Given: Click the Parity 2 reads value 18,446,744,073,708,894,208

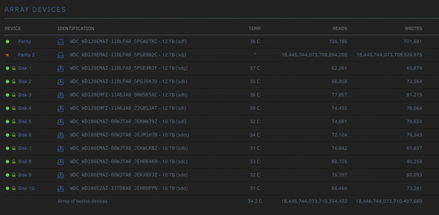Looking at the screenshot, I should pos(314,55).
